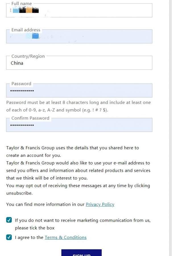Open the Country/Region field showing China

tap(79, 63)
